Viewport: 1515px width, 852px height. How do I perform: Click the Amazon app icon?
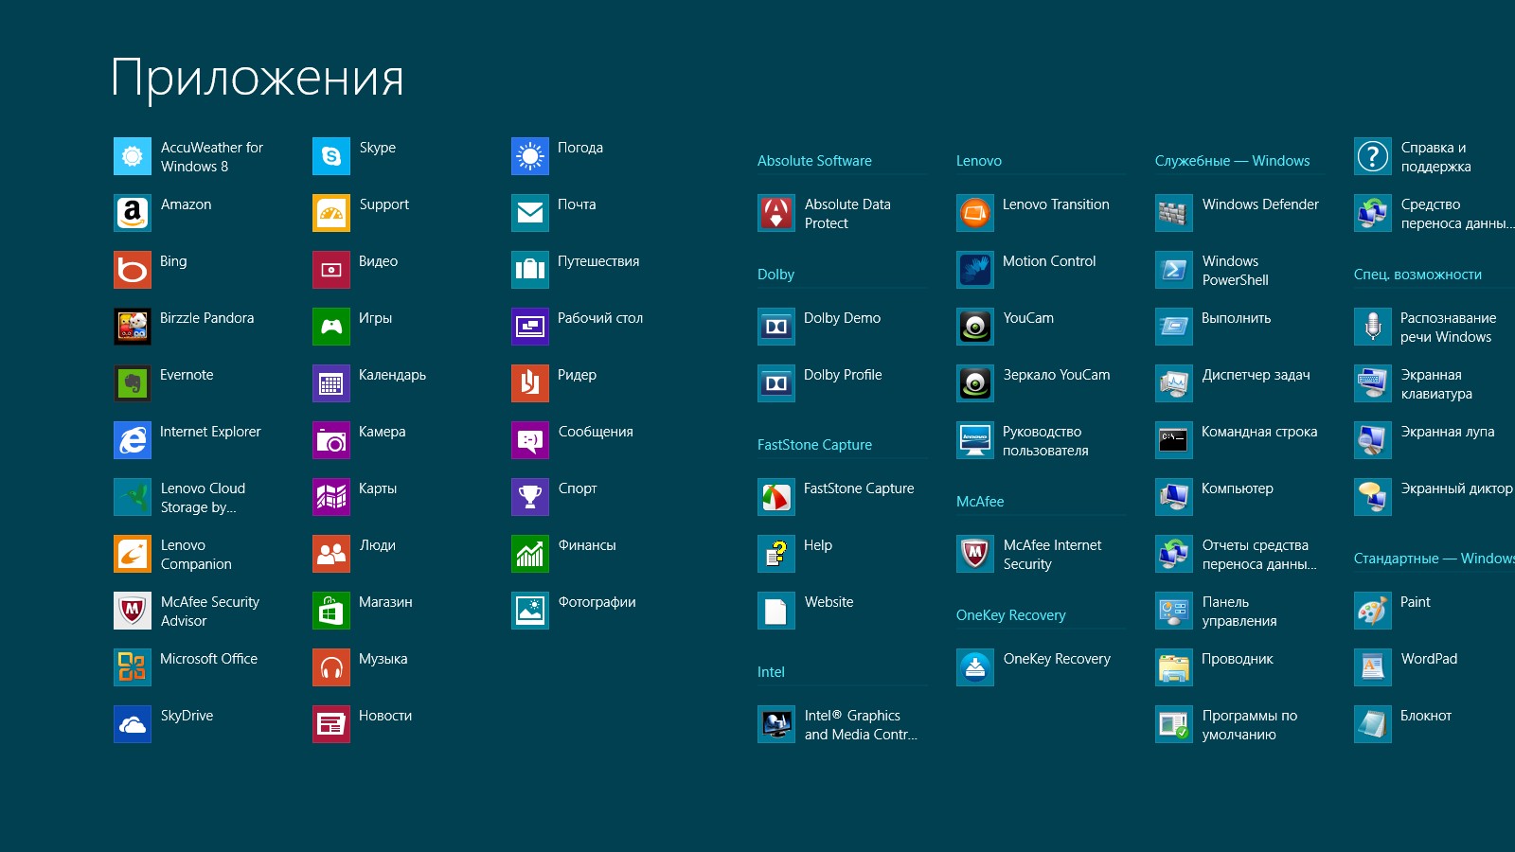tap(132, 213)
